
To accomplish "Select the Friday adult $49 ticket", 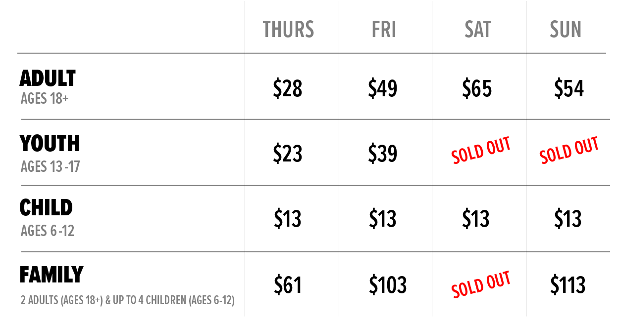I will [383, 89].
